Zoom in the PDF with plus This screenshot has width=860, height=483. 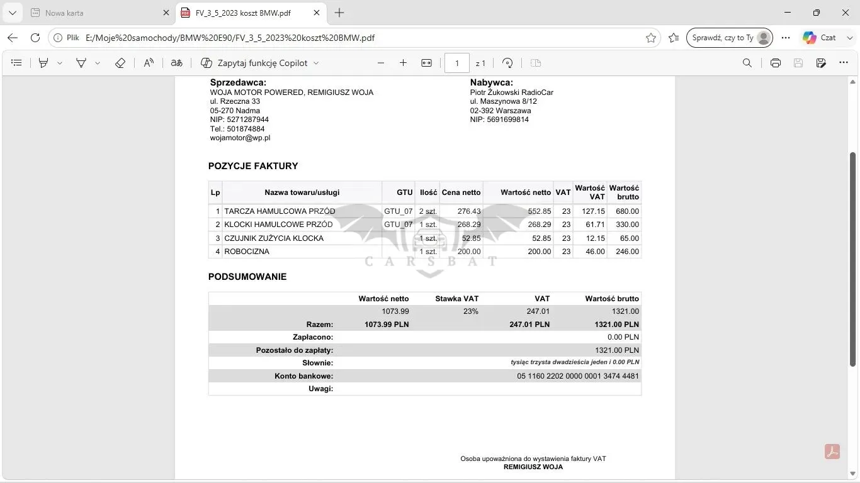[404, 63]
